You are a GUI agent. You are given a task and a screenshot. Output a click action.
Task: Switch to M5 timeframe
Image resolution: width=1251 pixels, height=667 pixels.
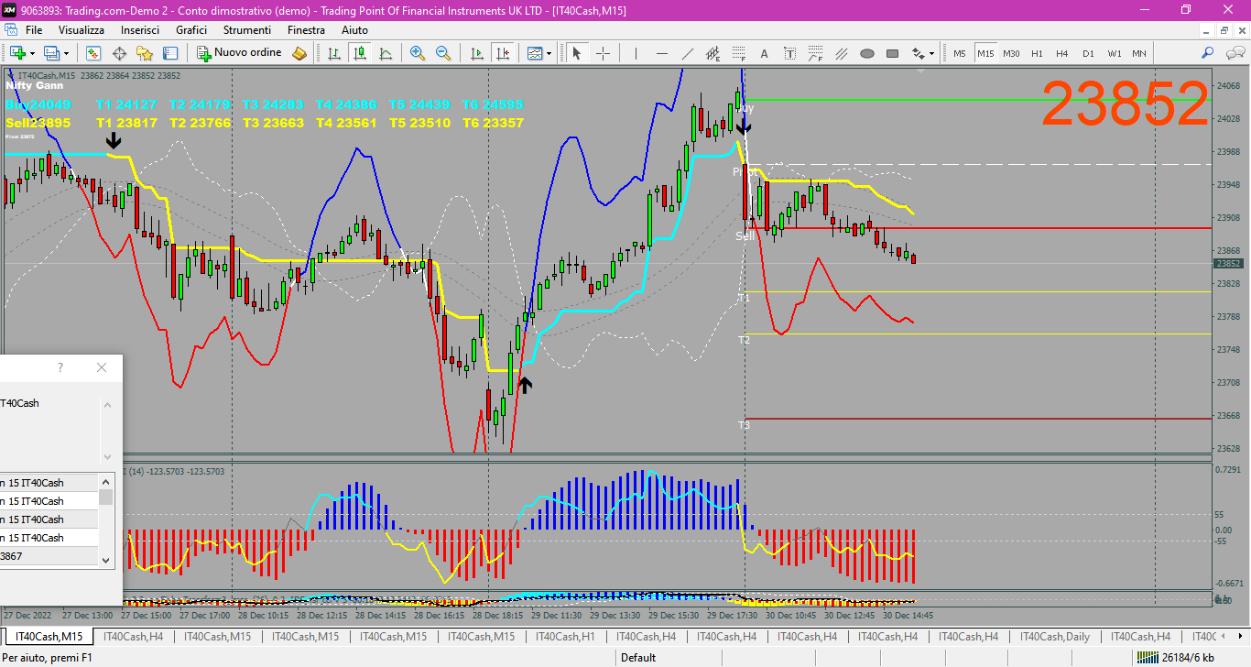[960, 53]
